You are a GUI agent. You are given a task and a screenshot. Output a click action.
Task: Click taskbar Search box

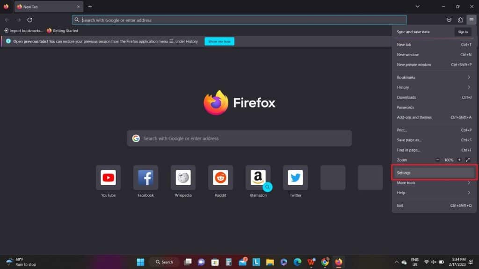(164, 262)
